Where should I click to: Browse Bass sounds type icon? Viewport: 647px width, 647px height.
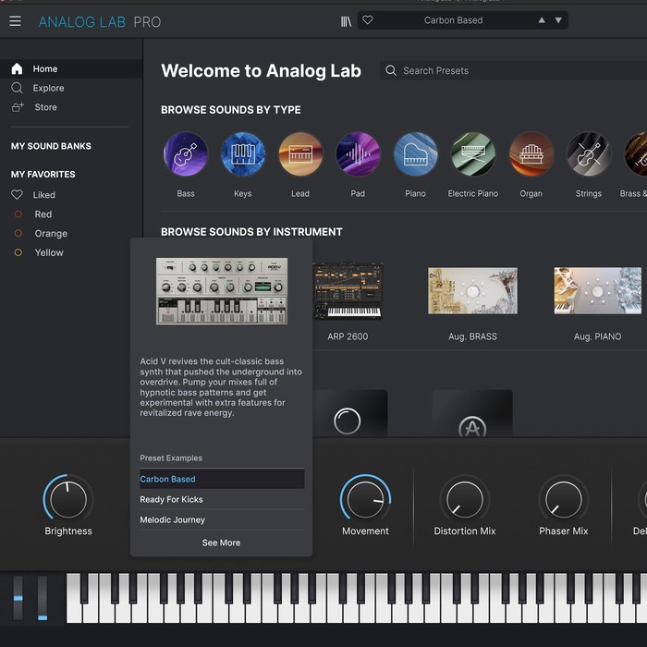point(186,154)
